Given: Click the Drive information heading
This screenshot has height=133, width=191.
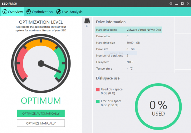Looking at the screenshot, I should [x=111, y=22].
